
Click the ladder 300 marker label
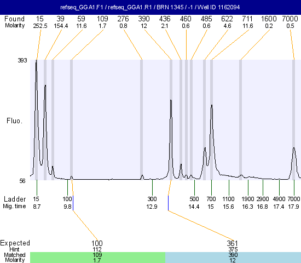click(x=152, y=199)
